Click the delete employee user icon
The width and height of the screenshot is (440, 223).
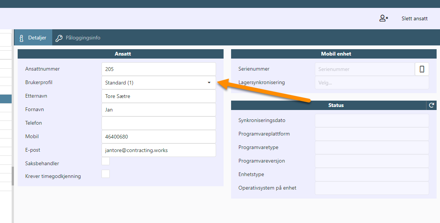(383, 18)
